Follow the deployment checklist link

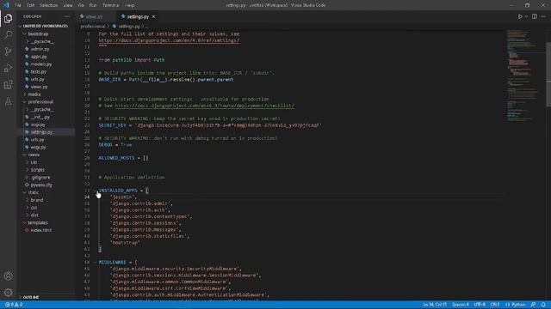click(205, 106)
